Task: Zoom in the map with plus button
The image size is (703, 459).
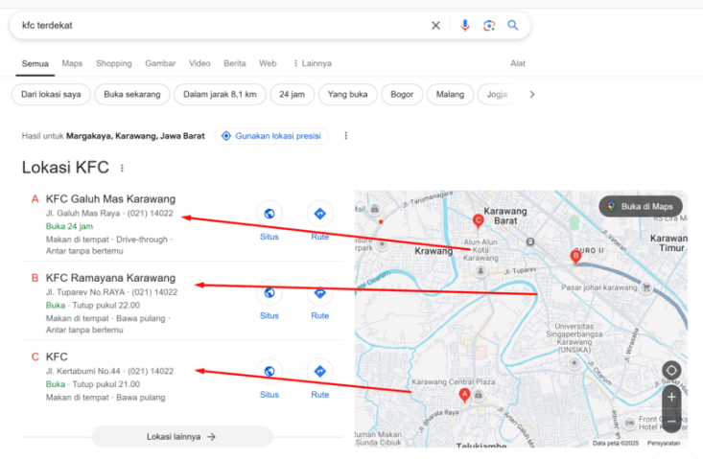Action: click(671, 397)
